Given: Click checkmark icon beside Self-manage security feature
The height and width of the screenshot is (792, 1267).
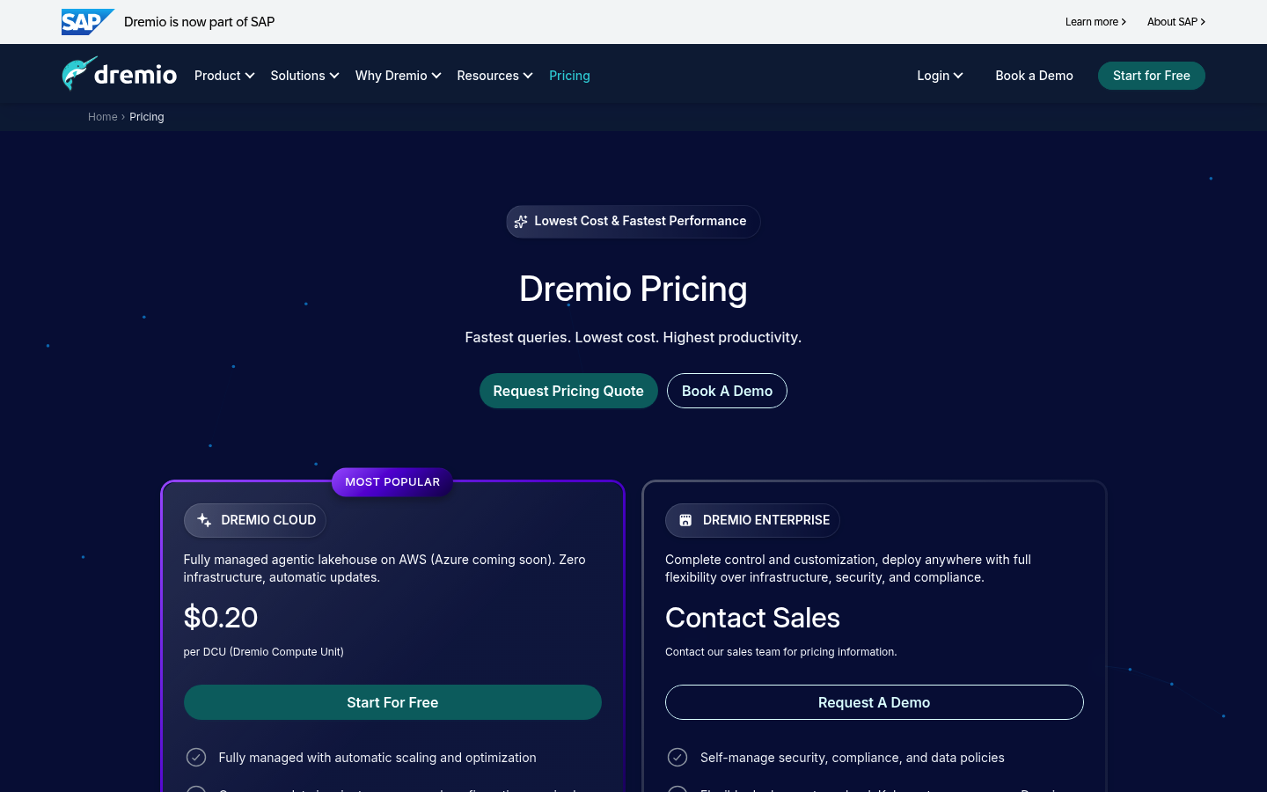Looking at the screenshot, I should pyautogui.click(x=677, y=758).
